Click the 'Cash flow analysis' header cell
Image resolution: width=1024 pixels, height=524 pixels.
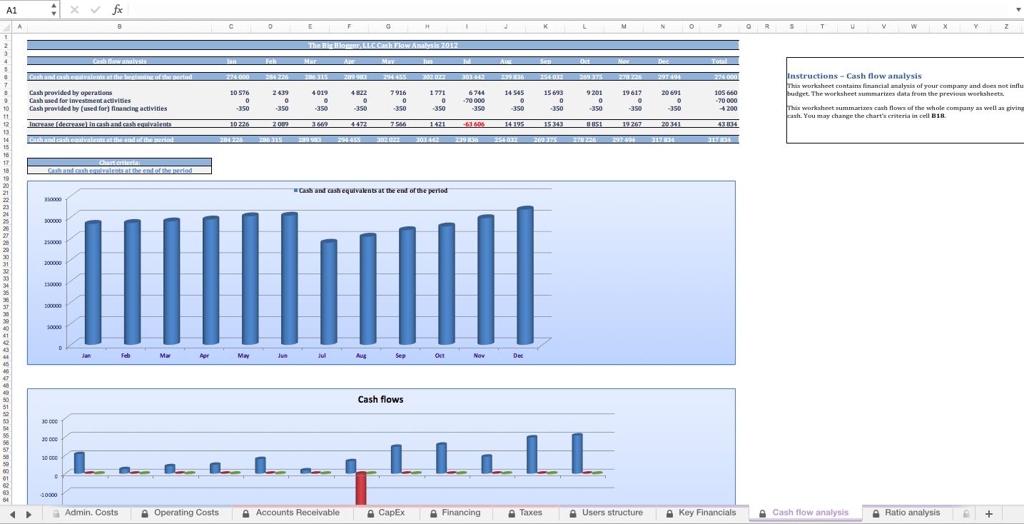pos(119,61)
